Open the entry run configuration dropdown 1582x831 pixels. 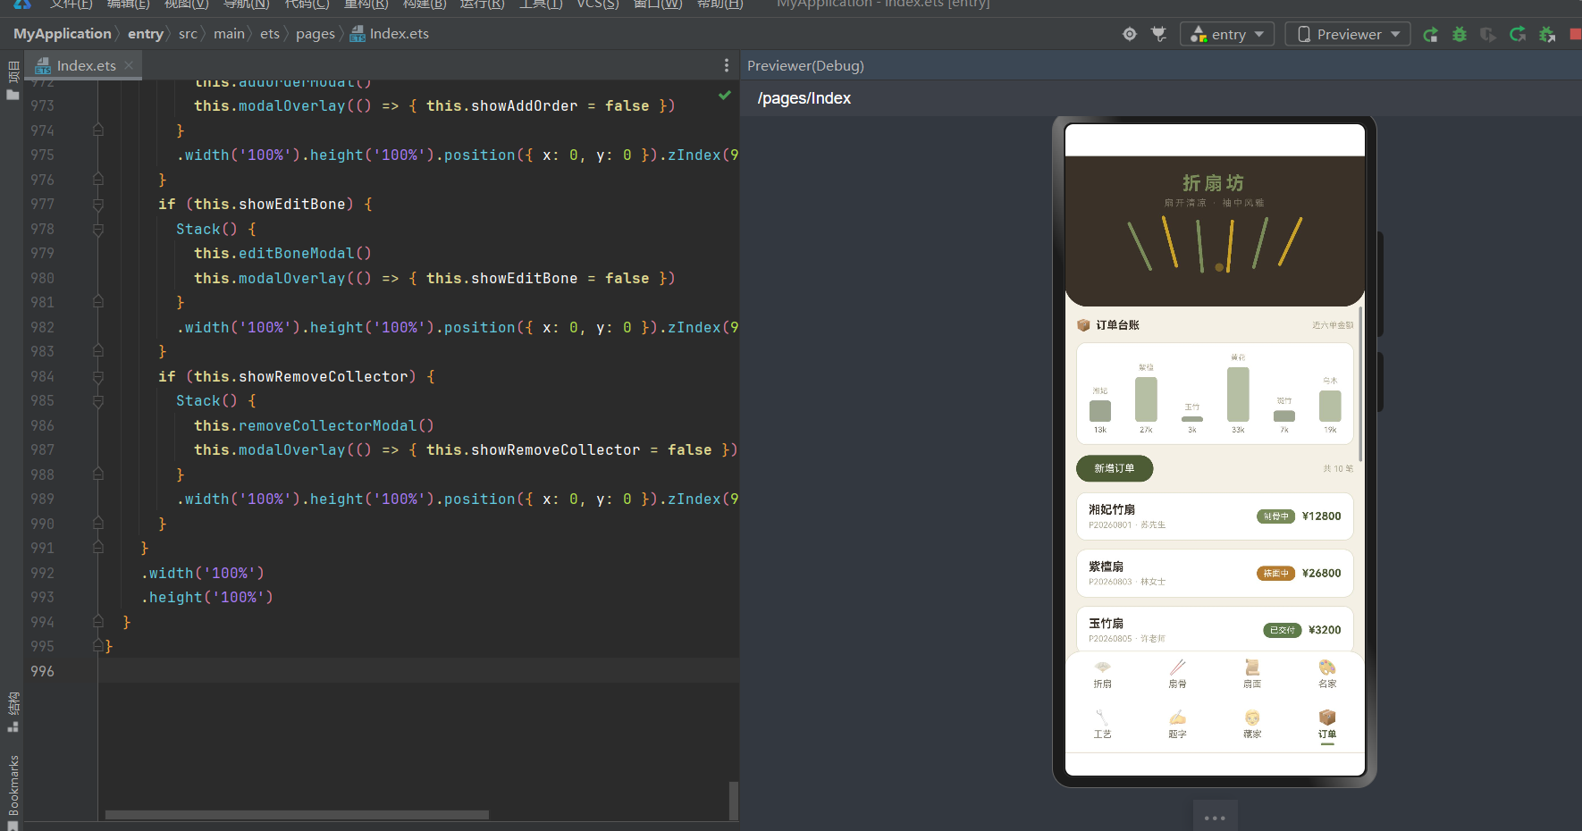point(1227,34)
